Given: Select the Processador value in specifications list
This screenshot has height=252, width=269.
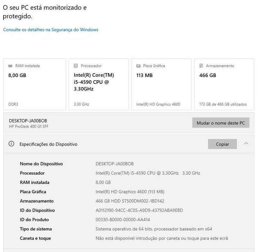Looking at the screenshot, I should click(148, 173).
